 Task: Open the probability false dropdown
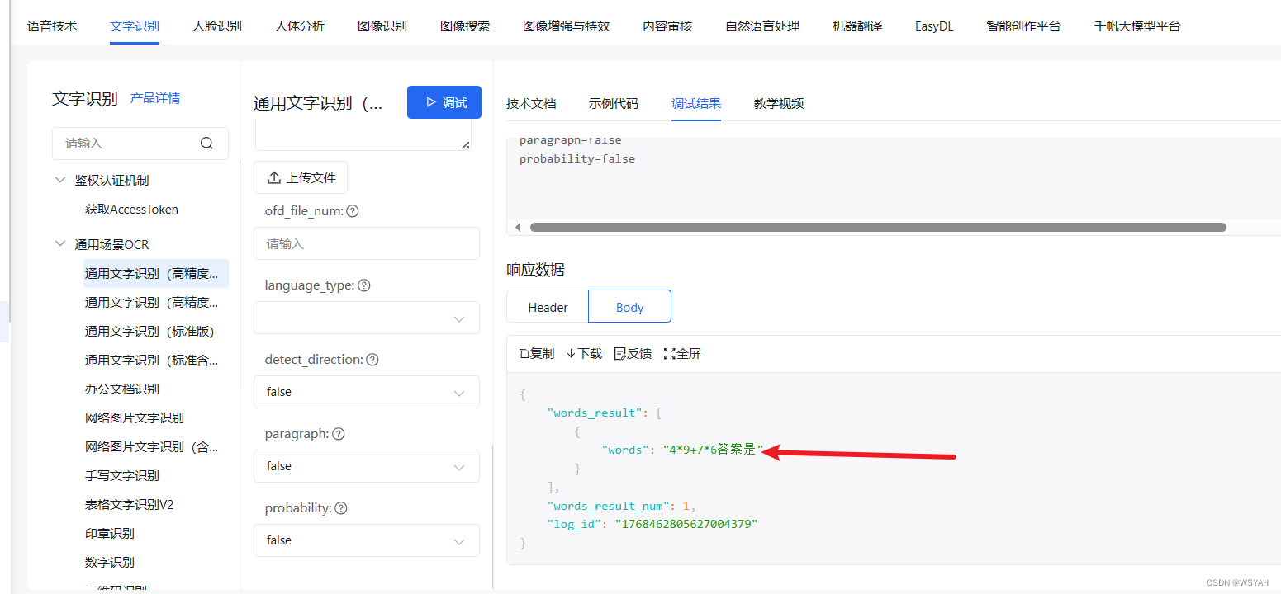tap(367, 540)
